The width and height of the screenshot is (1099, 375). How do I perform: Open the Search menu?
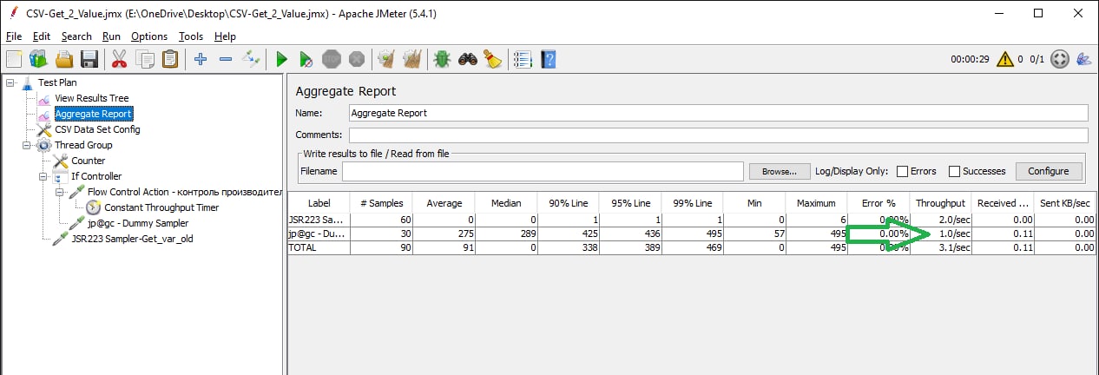76,36
